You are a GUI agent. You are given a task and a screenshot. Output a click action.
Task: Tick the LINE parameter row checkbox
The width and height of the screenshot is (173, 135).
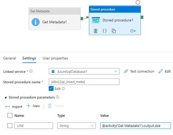[x=10, y=126]
